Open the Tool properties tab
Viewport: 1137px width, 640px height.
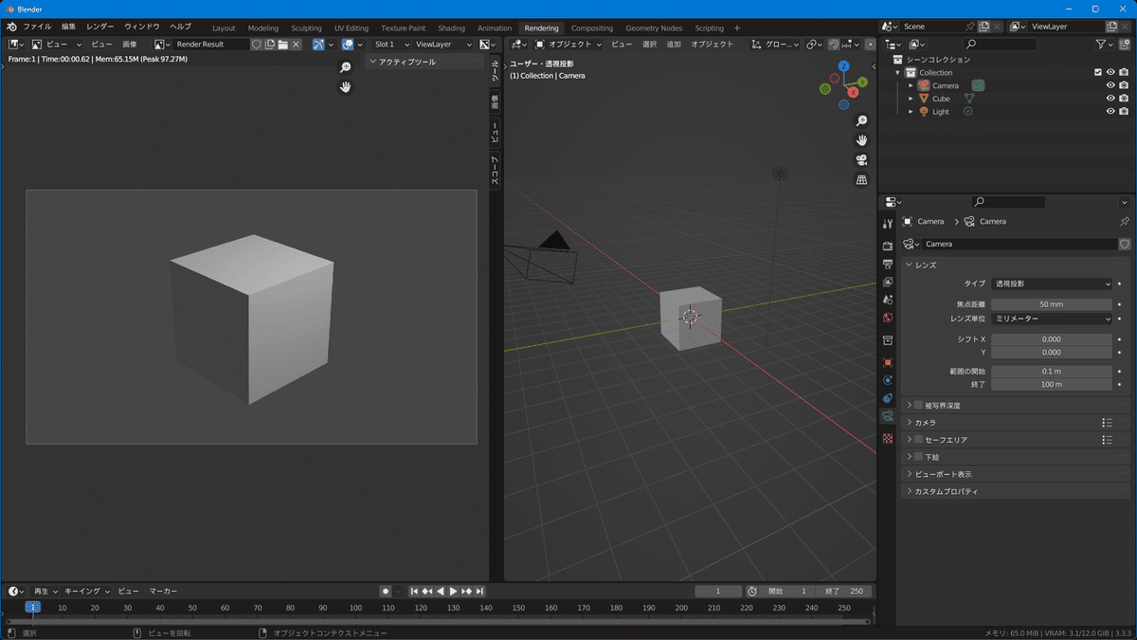888,224
